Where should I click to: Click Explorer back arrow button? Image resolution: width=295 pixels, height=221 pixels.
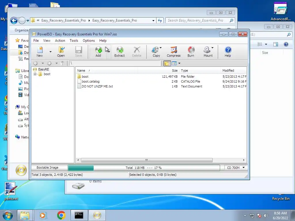14,20
